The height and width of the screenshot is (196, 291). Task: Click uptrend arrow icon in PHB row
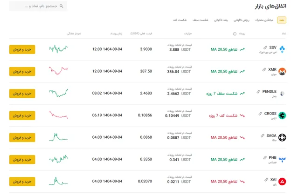coord(242,160)
